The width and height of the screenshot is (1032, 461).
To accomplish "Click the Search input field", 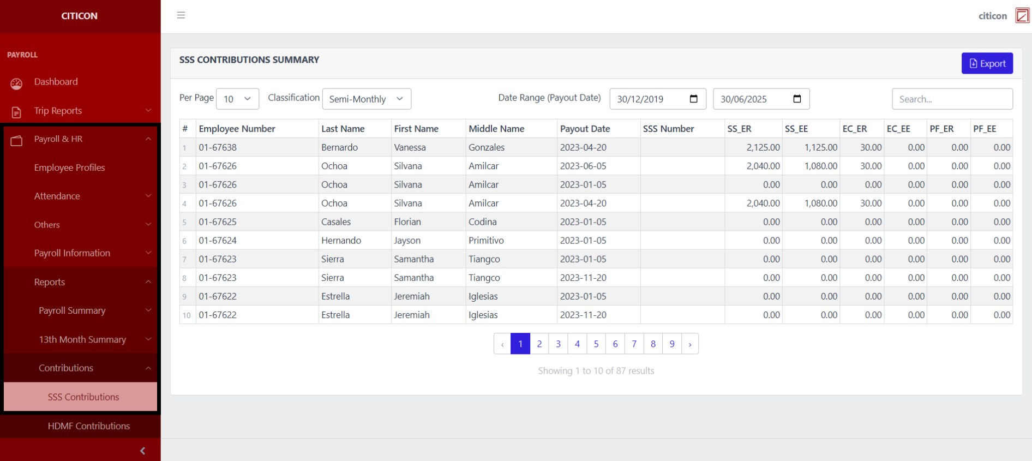I will (x=952, y=99).
